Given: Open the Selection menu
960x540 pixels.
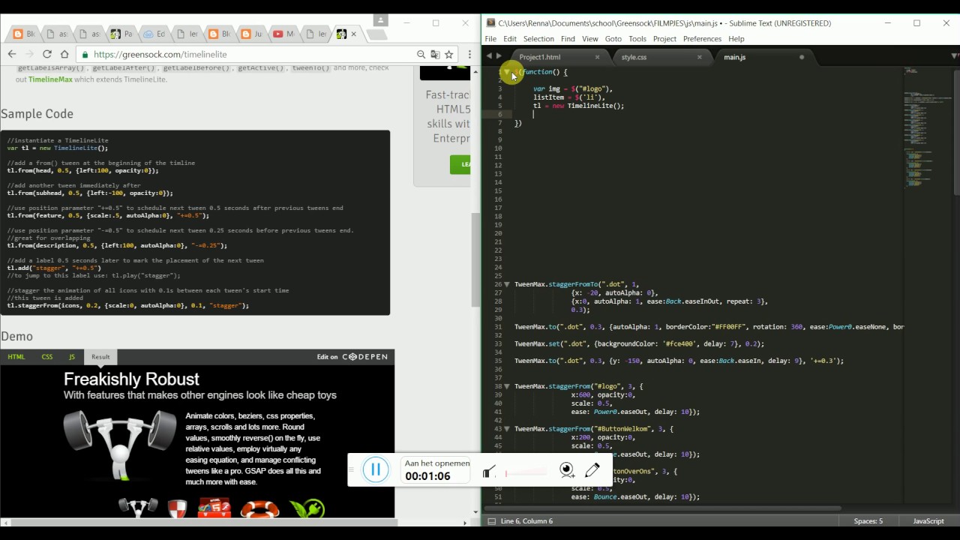Looking at the screenshot, I should pyautogui.click(x=538, y=39).
